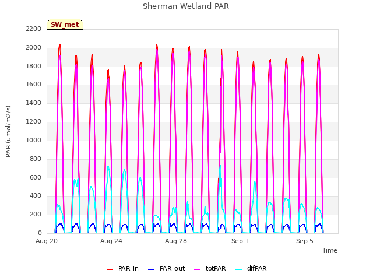Click the magenta totPAR legend swatch
Viewport: 373px width, 280px height.
tap(198, 269)
